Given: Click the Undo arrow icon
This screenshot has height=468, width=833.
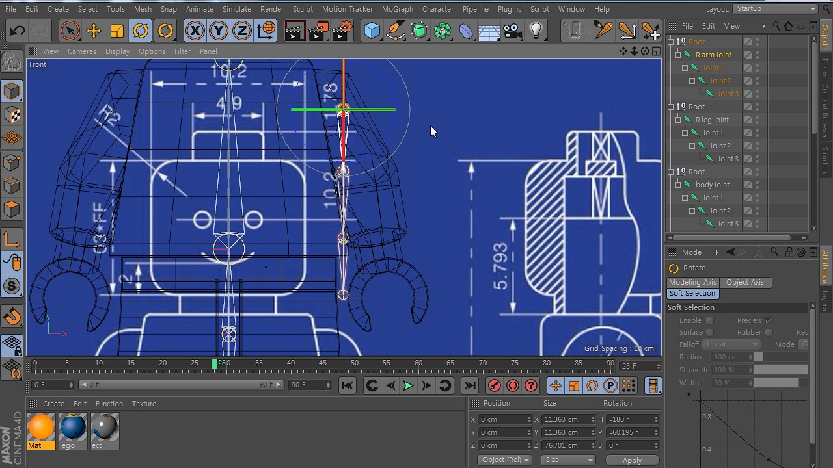Looking at the screenshot, I should pyautogui.click(x=17, y=31).
